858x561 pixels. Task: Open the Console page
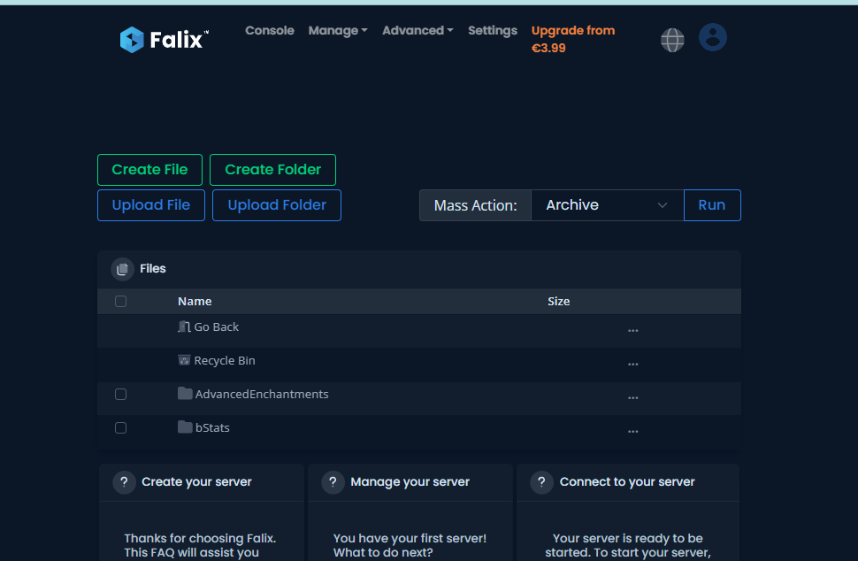(x=270, y=31)
